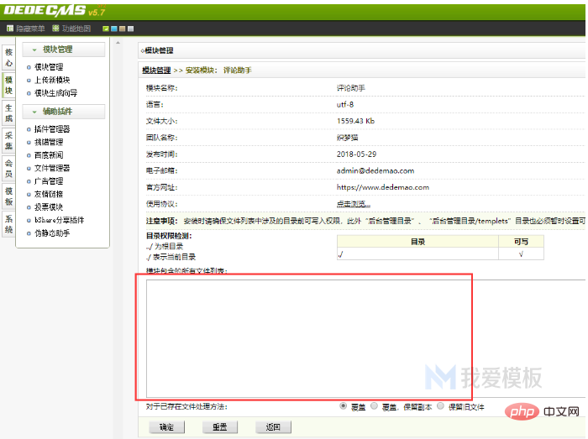Click bullet icon beside 伪静态助手
The width and height of the screenshot is (588, 439).
(29, 233)
